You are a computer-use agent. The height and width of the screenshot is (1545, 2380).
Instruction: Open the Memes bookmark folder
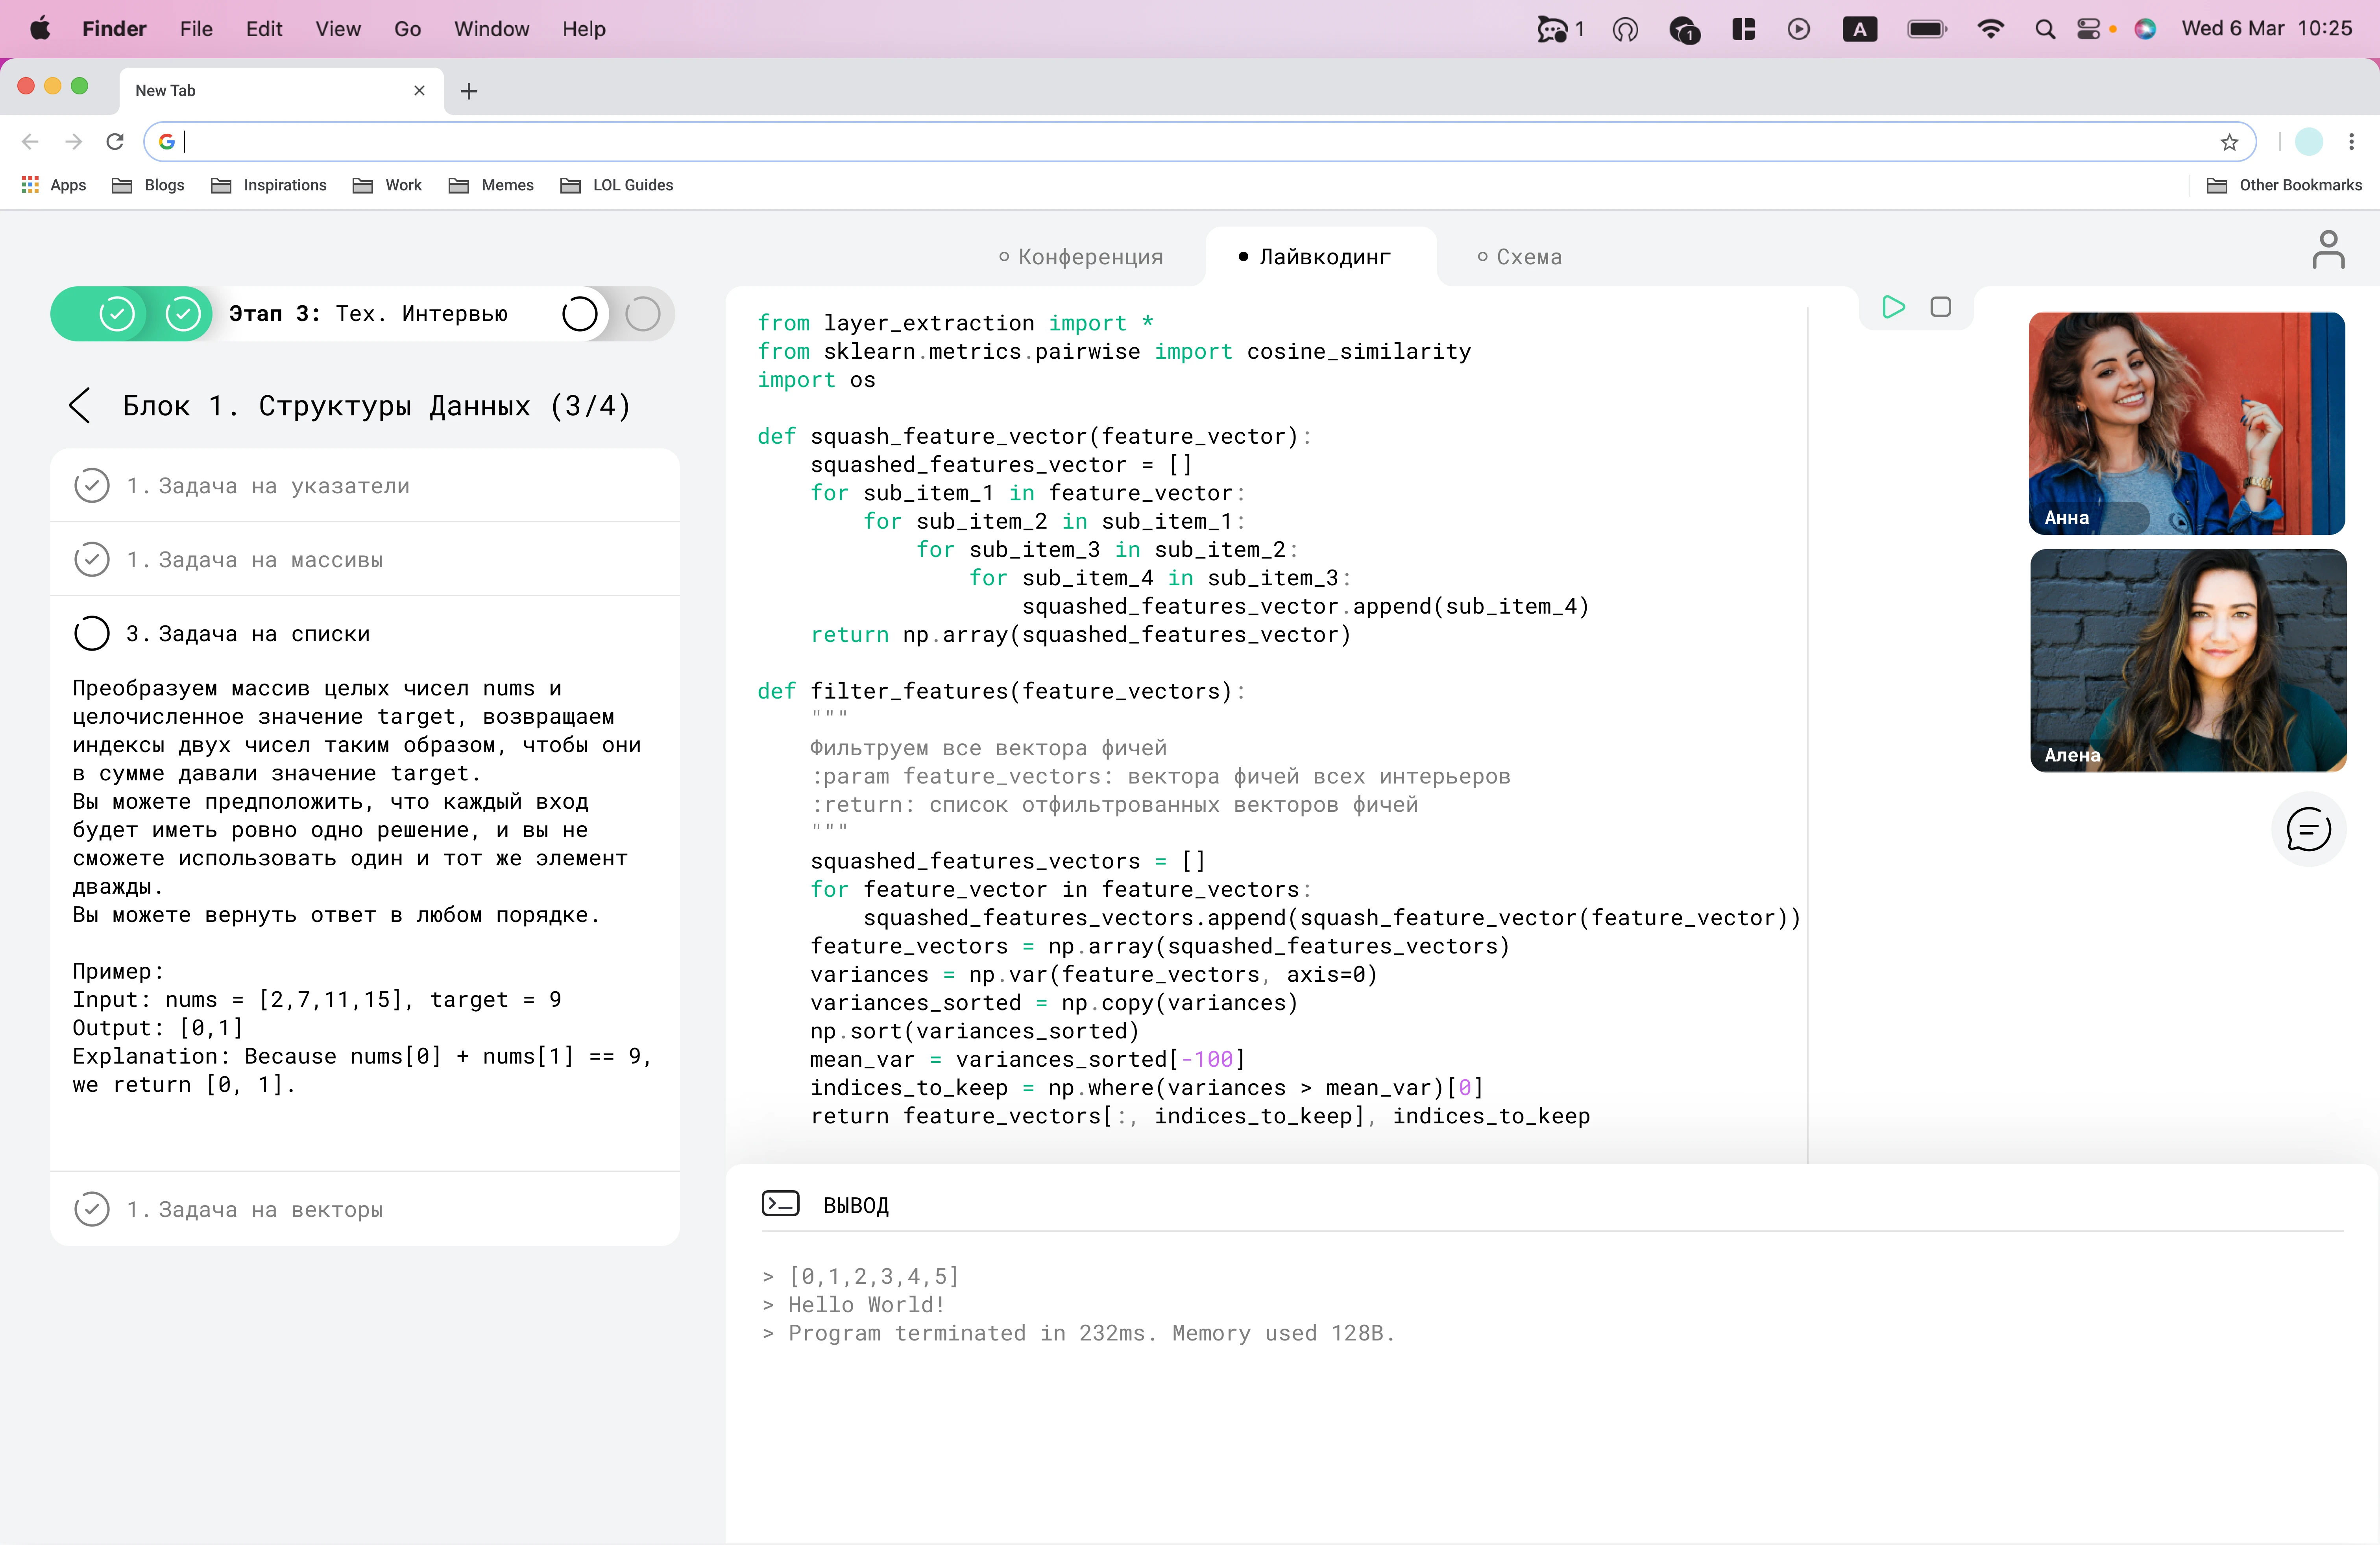click(x=491, y=185)
